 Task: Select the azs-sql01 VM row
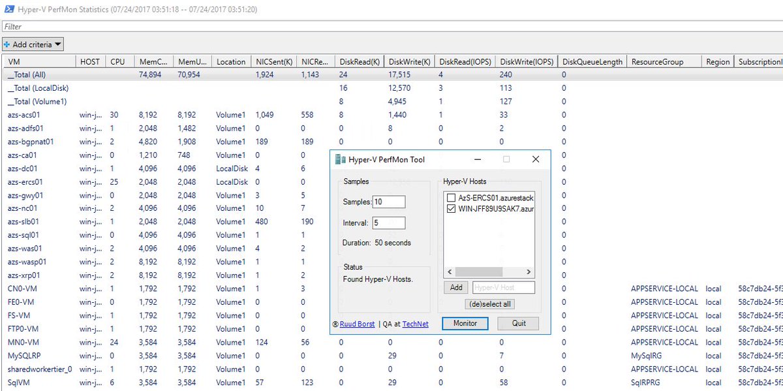coord(391,235)
